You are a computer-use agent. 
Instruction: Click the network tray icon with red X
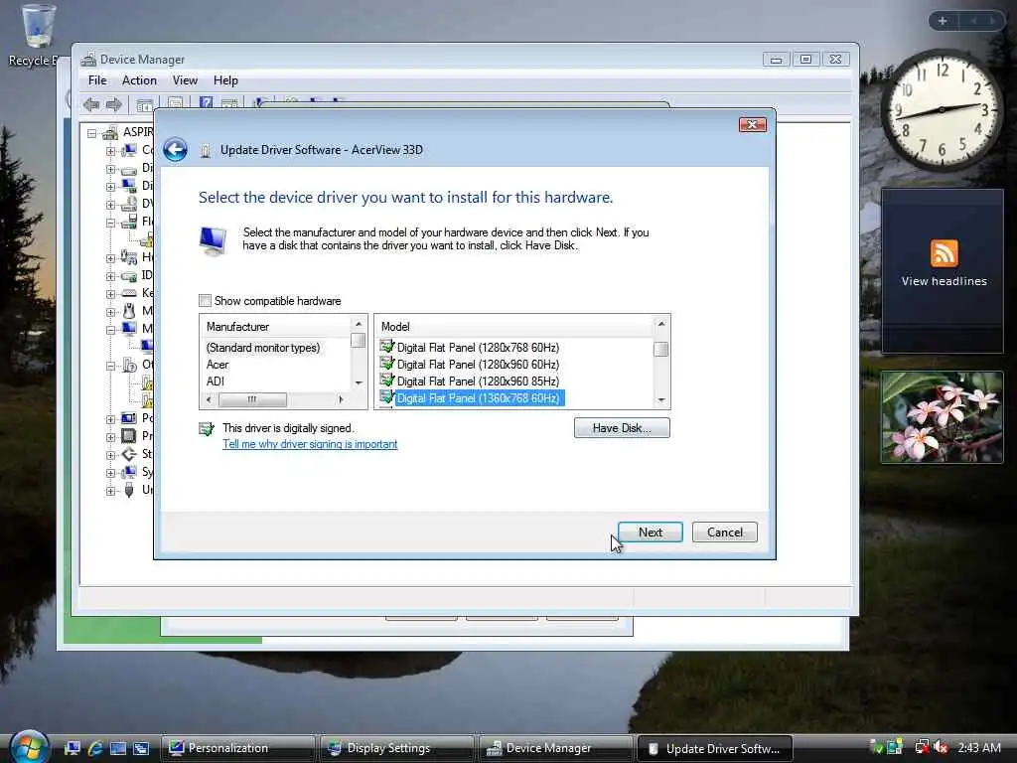tap(922, 747)
